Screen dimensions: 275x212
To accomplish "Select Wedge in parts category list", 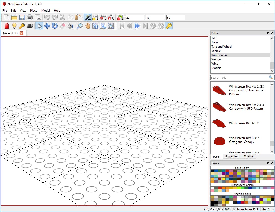I will click(x=216, y=59).
